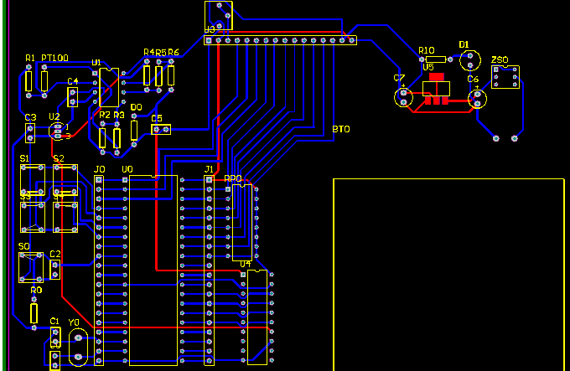Click the RP0 designator label
Viewport: 570px width, 371px height.
coord(233,178)
